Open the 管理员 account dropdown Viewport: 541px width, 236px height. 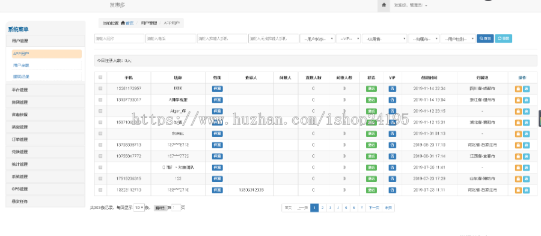tap(411, 5)
